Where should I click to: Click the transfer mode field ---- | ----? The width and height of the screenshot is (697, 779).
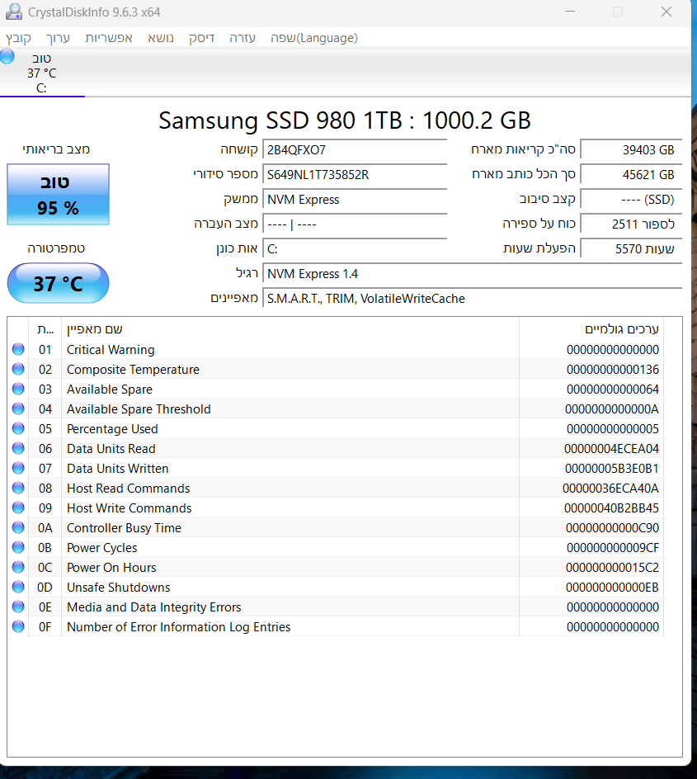click(x=355, y=224)
